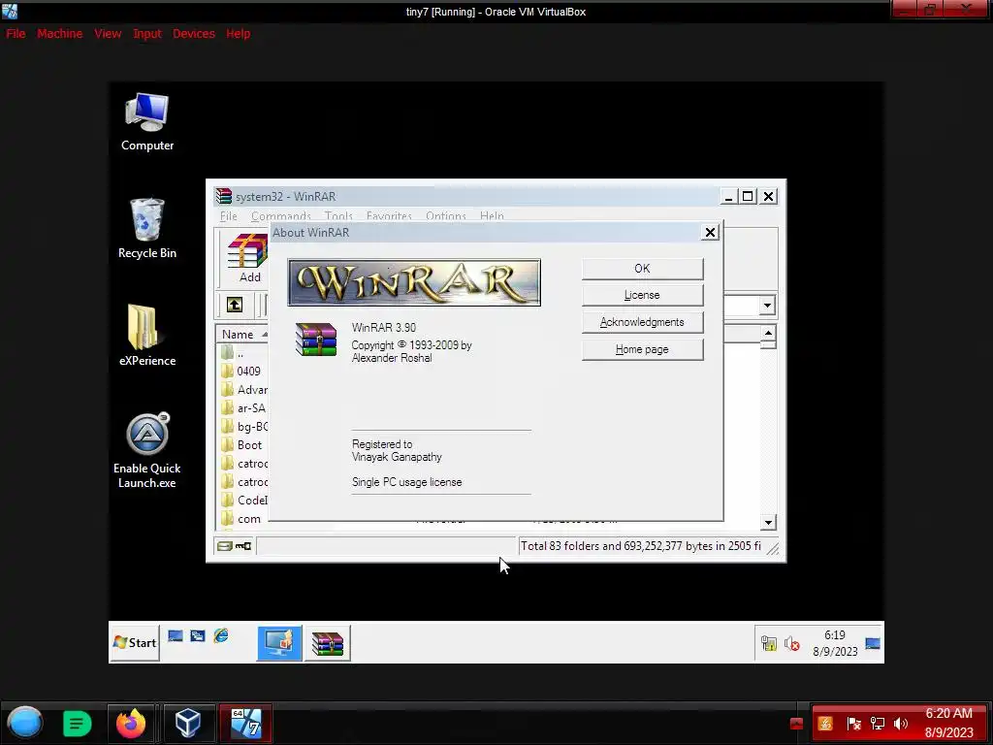Click Switch windows quick launch icon
Viewport: 993px width, 745px height.
(x=198, y=636)
